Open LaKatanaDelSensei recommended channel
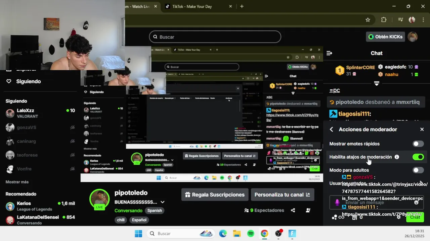Viewport: 430px width, 241px height. 40,220
